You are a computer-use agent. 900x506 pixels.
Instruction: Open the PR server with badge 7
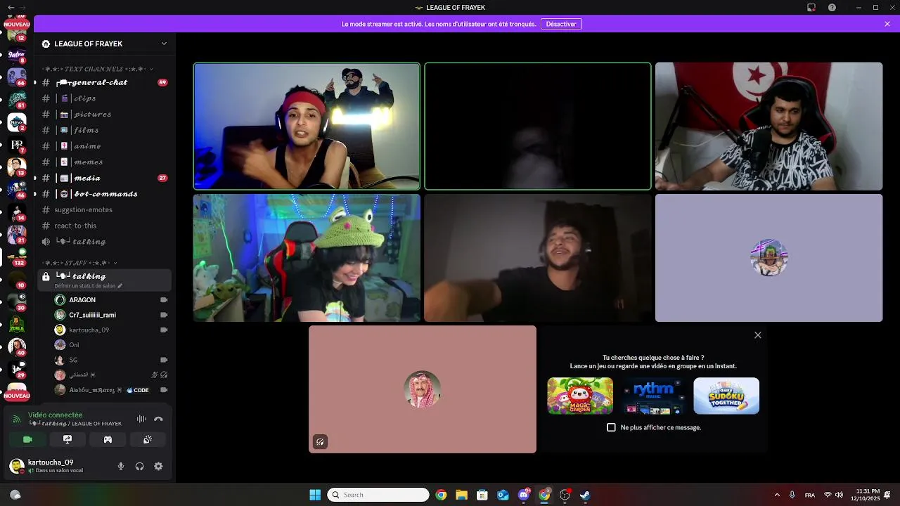17,145
